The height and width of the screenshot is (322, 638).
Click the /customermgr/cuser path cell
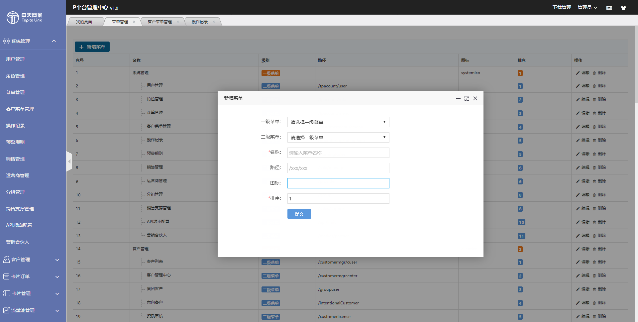(x=338, y=262)
